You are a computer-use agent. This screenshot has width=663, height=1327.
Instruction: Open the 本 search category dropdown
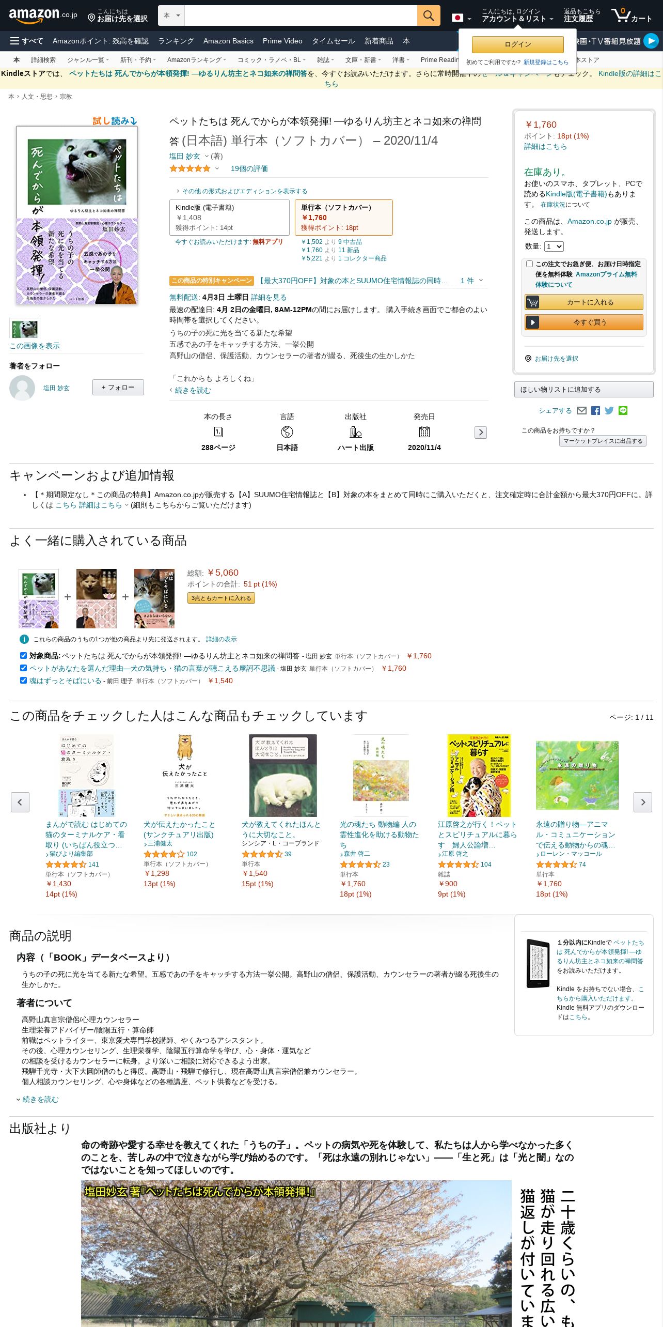[x=171, y=16]
